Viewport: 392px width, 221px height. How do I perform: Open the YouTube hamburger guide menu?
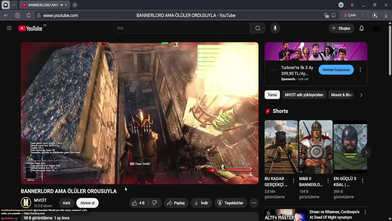click(9, 28)
